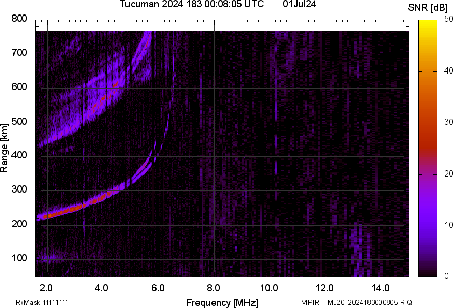Click the range tick label '200'
The height and width of the screenshot is (308, 453).
tap(19, 224)
